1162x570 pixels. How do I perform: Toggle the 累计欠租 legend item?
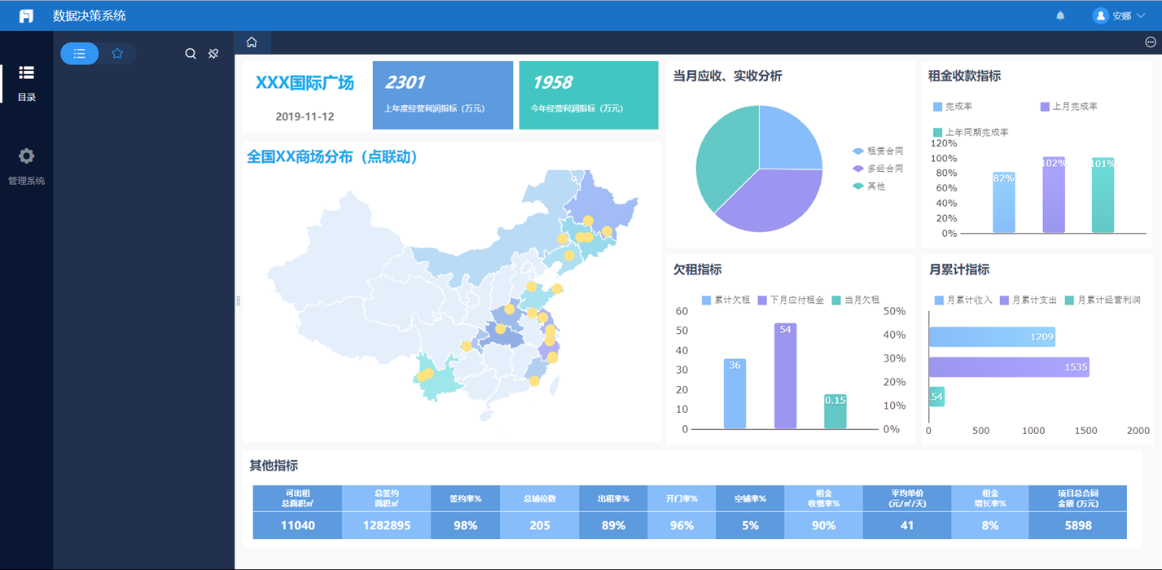pos(726,300)
